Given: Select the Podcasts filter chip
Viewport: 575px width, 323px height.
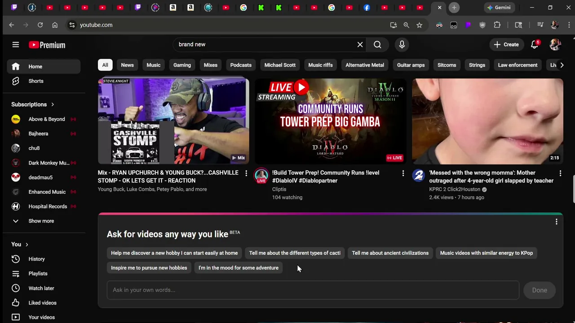Looking at the screenshot, I should tap(241, 65).
